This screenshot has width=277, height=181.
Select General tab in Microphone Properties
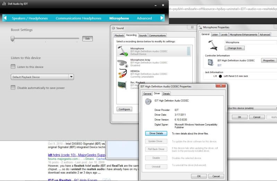coord(205,34)
